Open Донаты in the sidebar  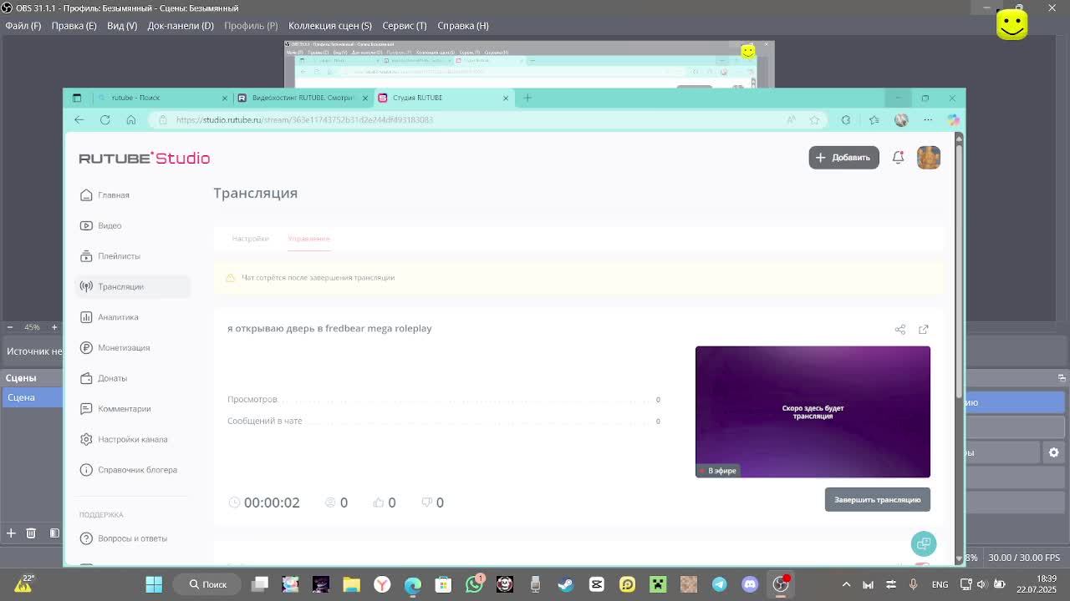104,378
